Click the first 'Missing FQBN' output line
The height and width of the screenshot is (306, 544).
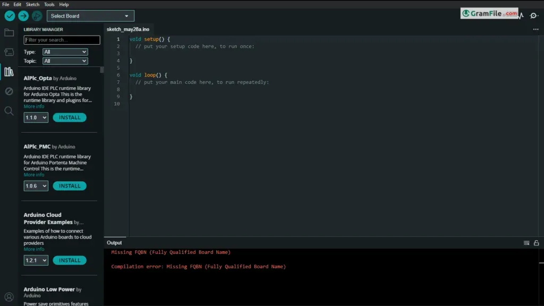171,252
